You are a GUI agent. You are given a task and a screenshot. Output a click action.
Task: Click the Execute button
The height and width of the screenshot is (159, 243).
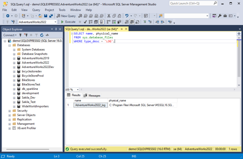[68, 22]
